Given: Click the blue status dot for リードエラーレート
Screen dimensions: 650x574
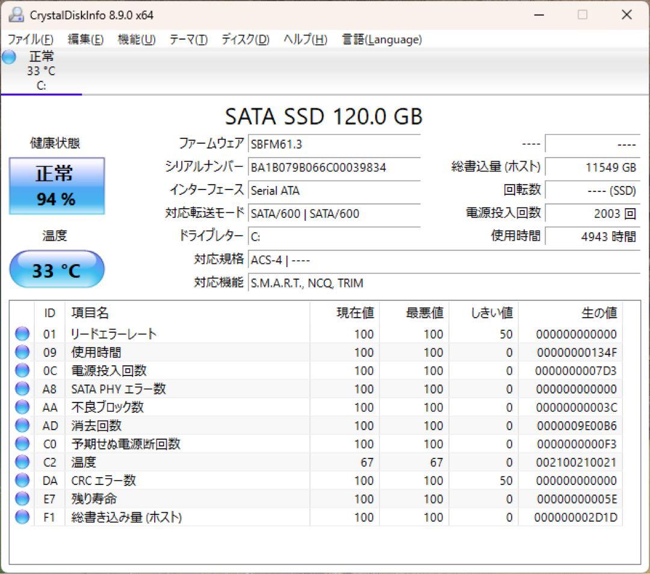Looking at the screenshot, I should click(22, 334).
